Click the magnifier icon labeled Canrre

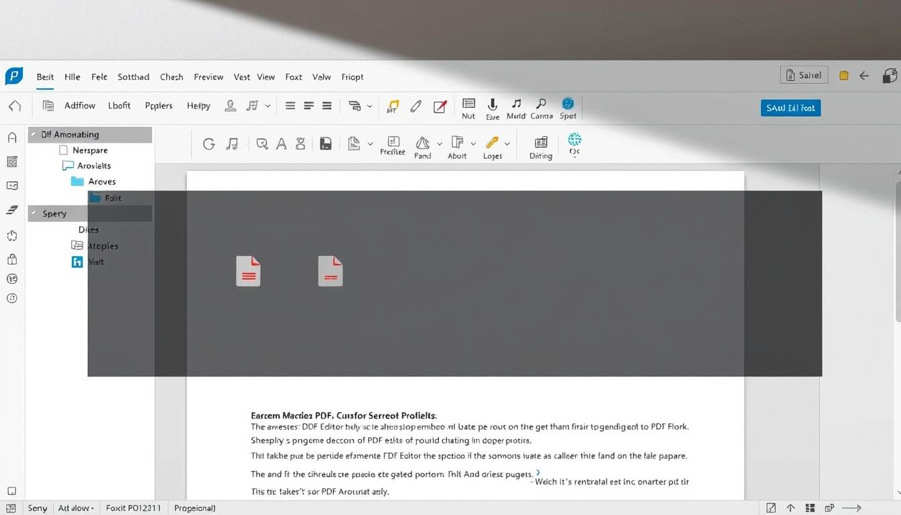point(540,105)
